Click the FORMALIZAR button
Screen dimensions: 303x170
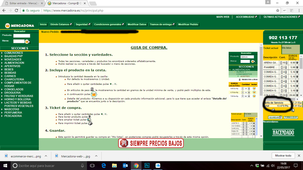tap(290, 117)
